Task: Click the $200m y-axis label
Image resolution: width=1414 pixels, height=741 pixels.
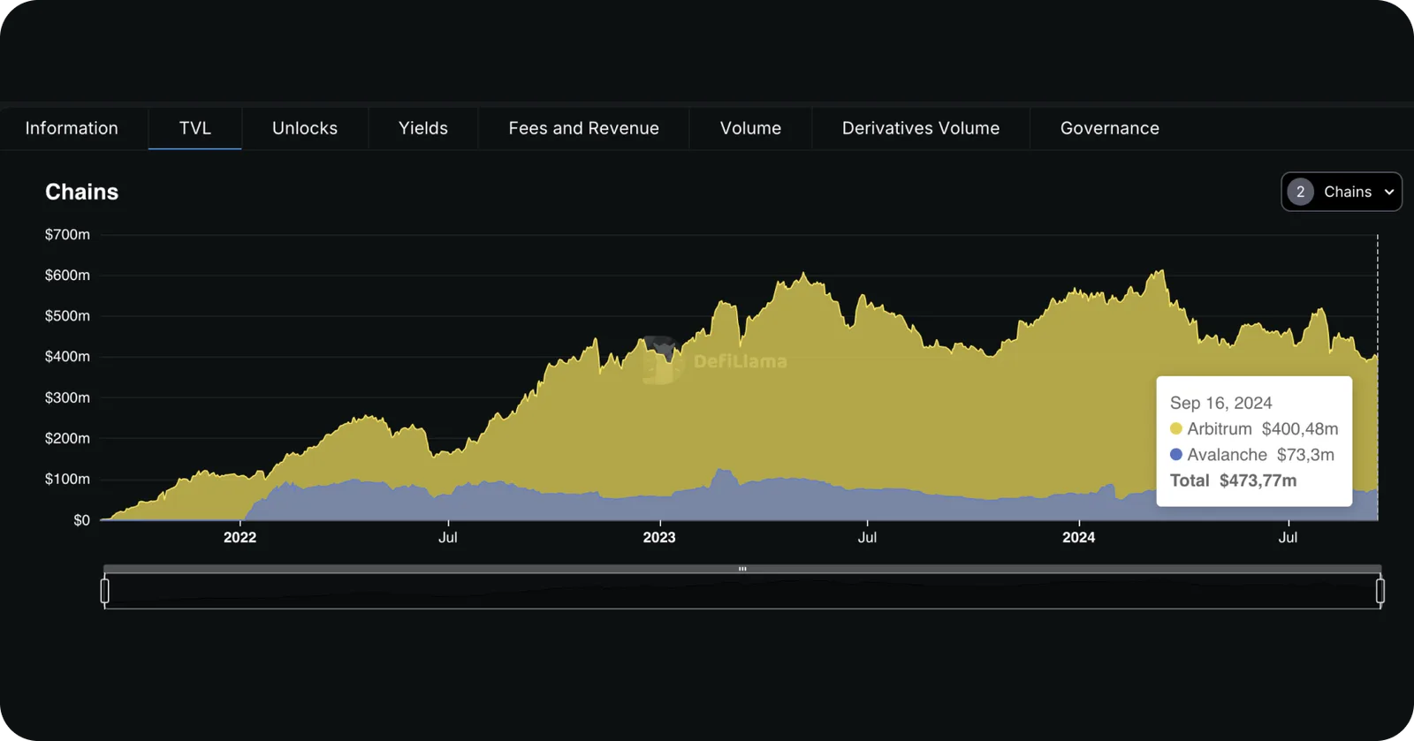Action: [x=67, y=438]
